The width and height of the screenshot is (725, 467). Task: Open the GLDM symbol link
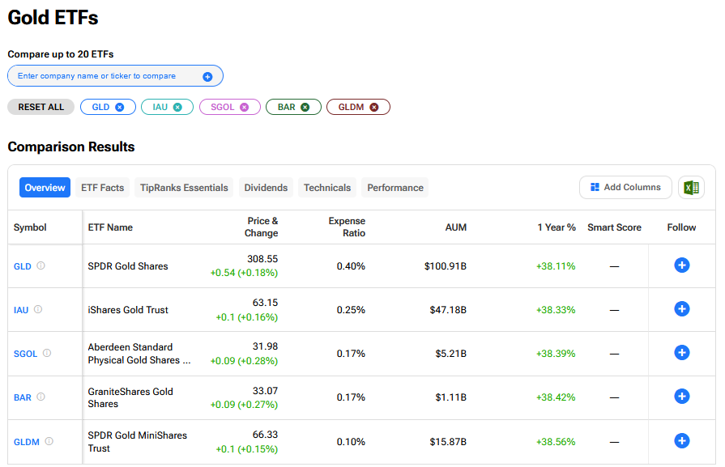click(x=26, y=442)
